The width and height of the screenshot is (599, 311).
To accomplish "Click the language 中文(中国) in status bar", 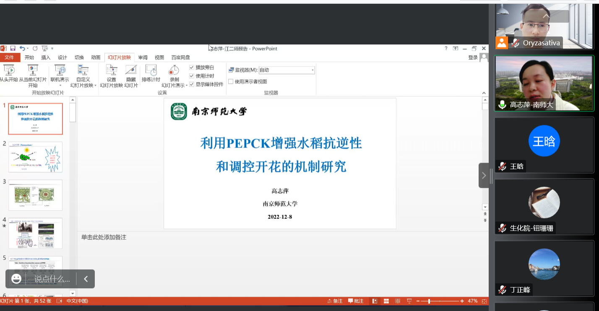I will point(77,301).
